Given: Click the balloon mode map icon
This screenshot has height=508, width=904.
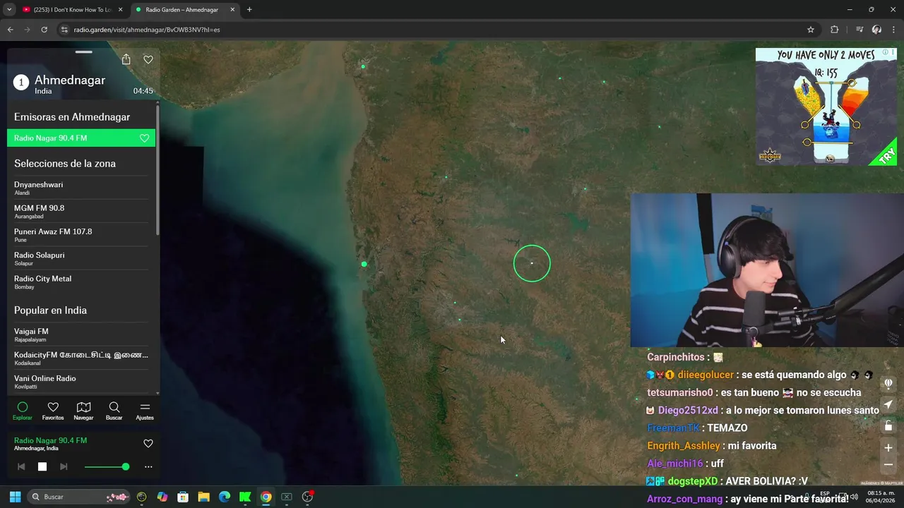Looking at the screenshot, I should (x=888, y=383).
